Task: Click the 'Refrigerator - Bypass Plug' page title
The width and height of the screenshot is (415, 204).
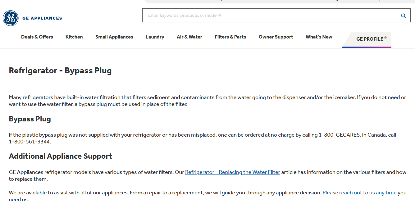Action: tap(60, 71)
